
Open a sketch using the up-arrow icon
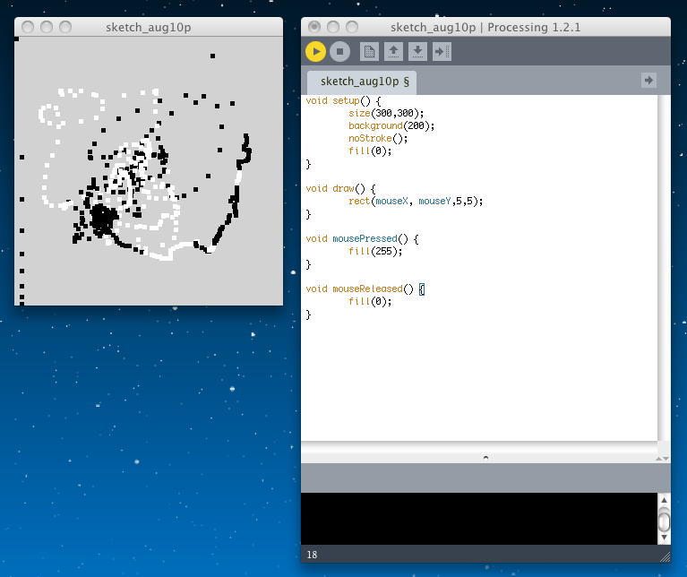(x=393, y=52)
